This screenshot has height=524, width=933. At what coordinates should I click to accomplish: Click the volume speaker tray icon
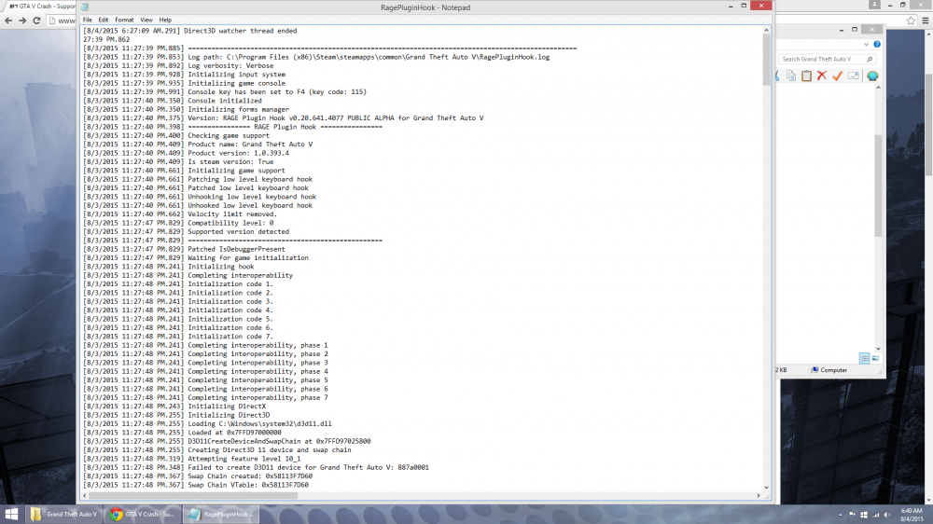(887, 515)
